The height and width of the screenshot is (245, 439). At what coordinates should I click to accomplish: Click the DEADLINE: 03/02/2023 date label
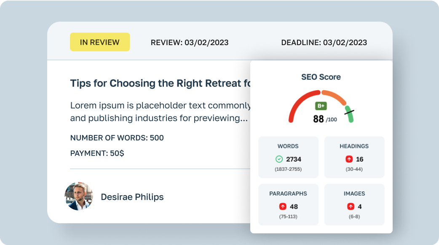point(324,42)
